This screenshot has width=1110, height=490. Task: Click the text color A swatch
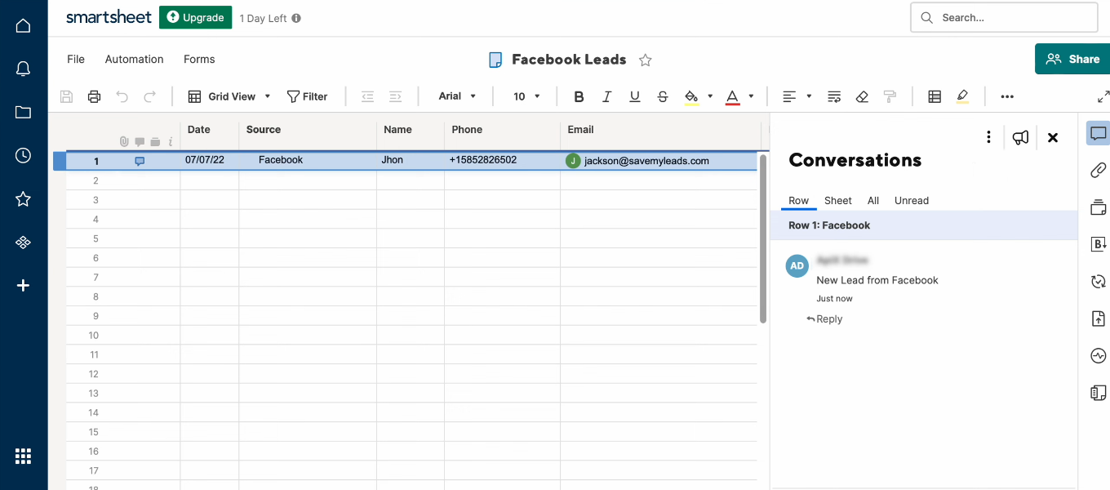(732, 96)
